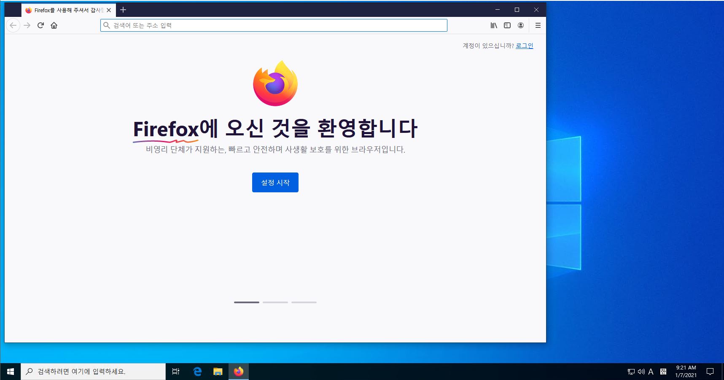Open File Explorer from the taskbar
This screenshot has height=380, width=724.
click(218, 372)
